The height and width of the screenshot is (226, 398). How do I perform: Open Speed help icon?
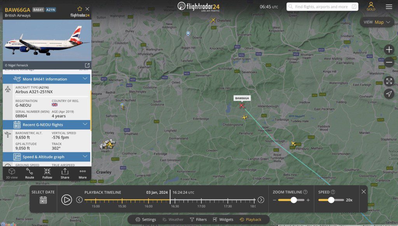[x=333, y=192]
